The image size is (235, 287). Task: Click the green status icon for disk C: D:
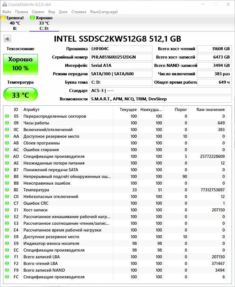click(x=32, y=18)
